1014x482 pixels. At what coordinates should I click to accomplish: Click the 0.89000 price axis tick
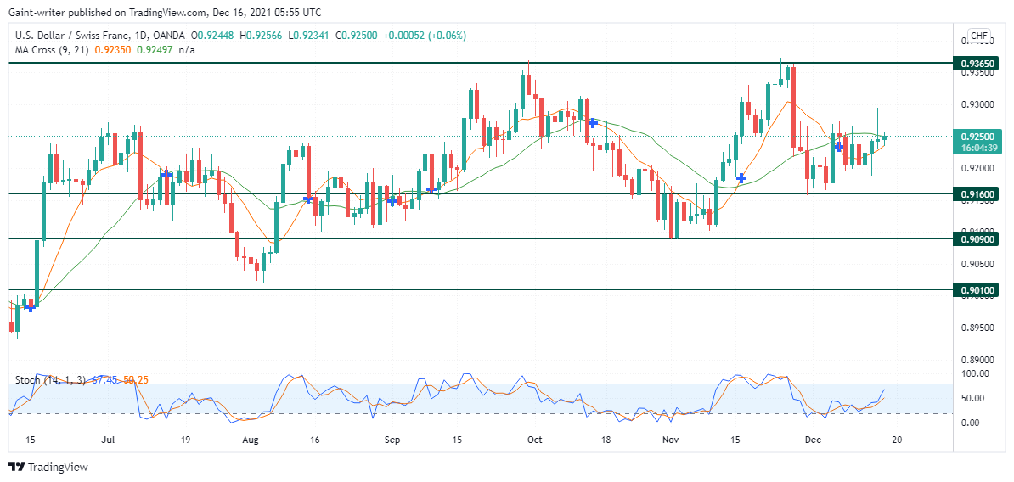coord(978,360)
